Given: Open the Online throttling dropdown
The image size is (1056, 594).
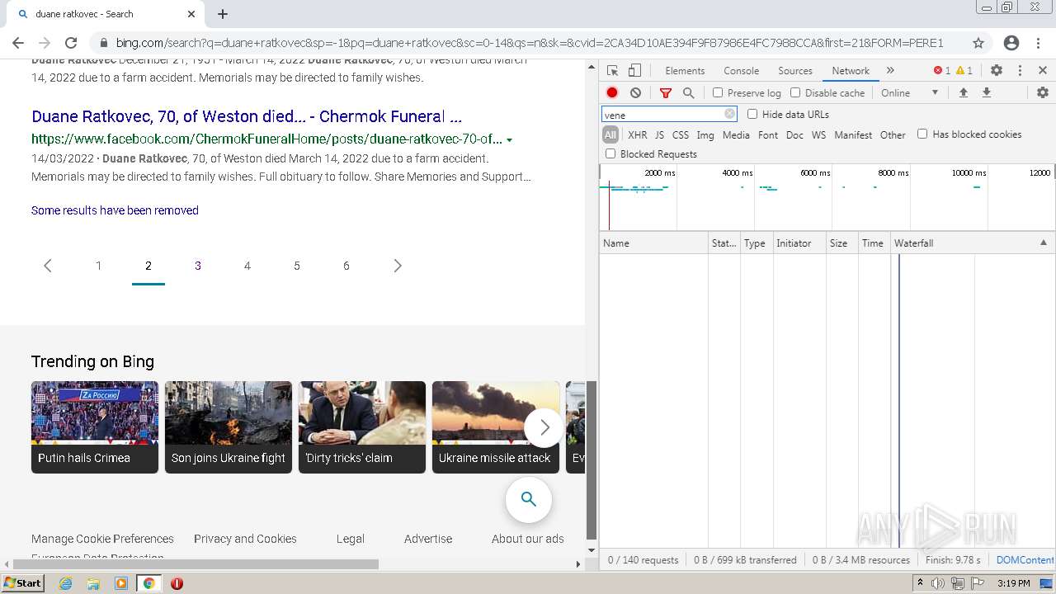Looking at the screenshot, I should point(909,93).
